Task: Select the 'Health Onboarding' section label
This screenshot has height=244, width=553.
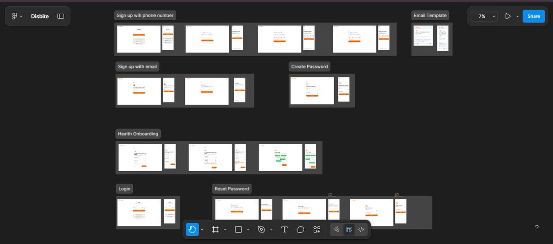Action: coord(138,134)
